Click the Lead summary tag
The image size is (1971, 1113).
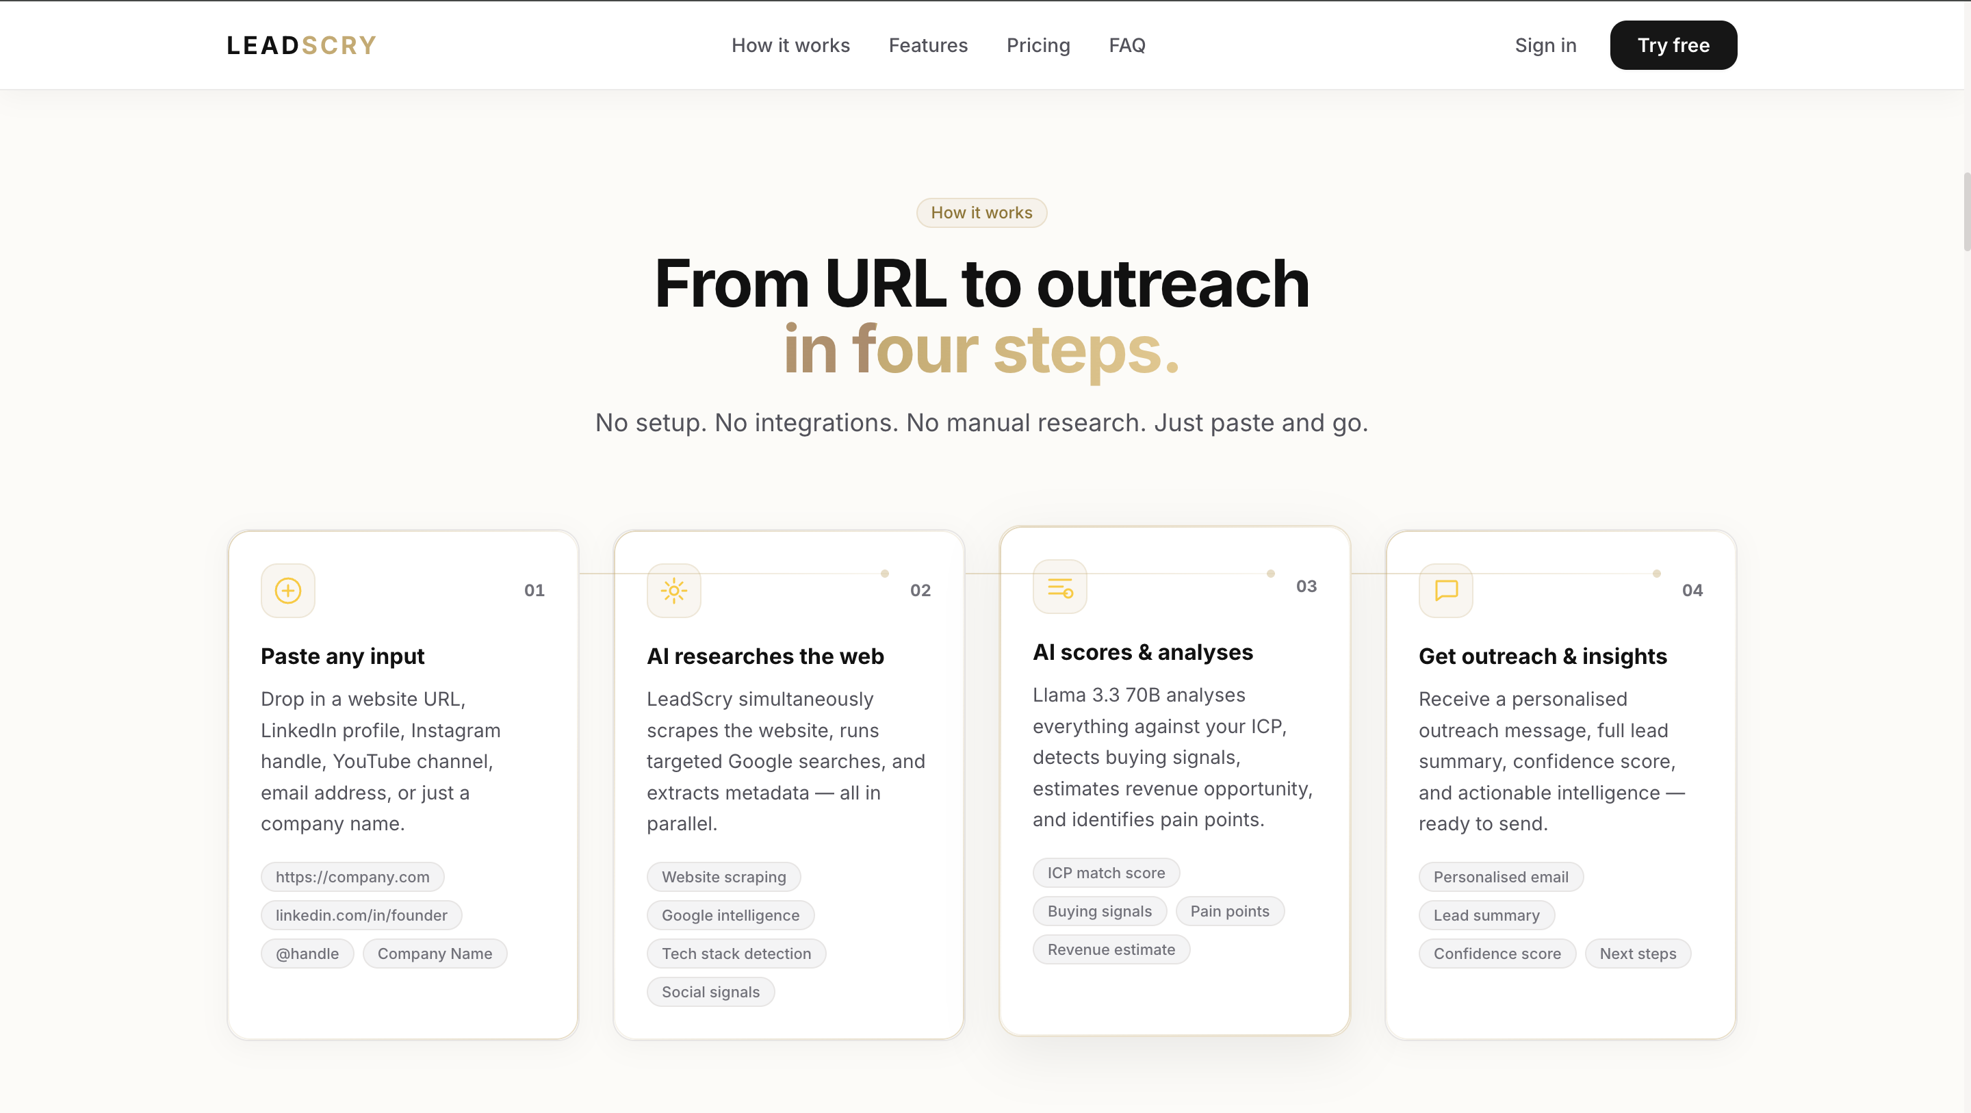1486,914
